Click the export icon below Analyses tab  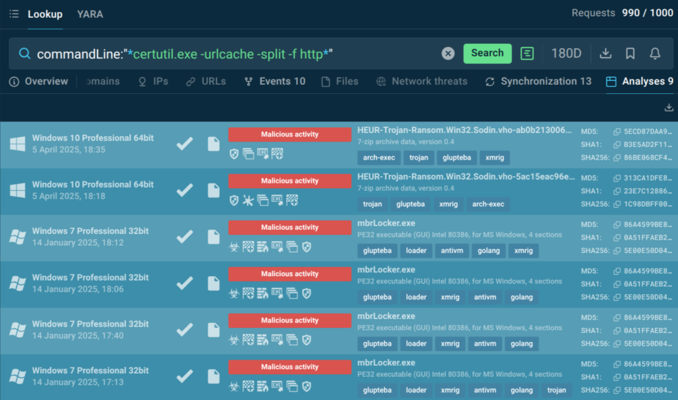point(669,108)
